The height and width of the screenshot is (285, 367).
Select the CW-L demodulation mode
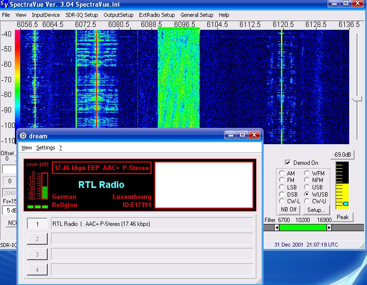(281, 201)
